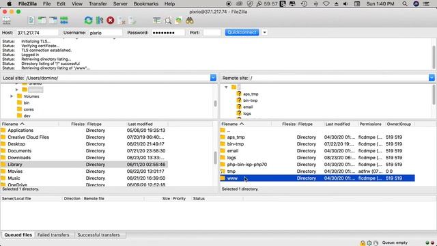Toggle remote directory tree display
The height and width of the screenshot is (246, 437).
pos(53,20)
